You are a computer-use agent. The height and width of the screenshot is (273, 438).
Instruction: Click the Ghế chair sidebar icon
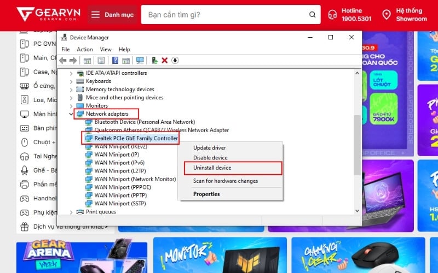pyautogui.click(x=25, y=170)
